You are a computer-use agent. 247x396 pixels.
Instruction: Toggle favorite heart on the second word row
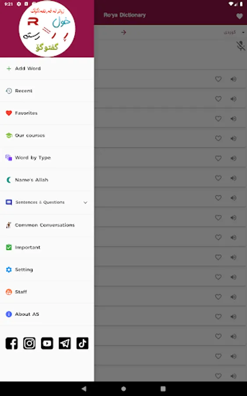coord(218,99)
